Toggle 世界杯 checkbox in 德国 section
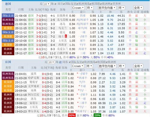Viewport: 150px width, 117px height. (112, 4)
